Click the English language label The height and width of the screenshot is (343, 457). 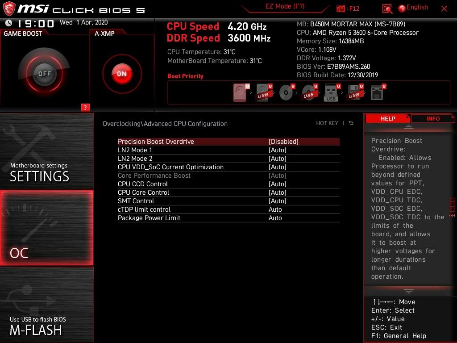click(417, 7)
